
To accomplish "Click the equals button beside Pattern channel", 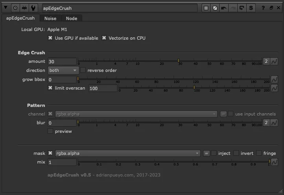I will pos(224,114).
